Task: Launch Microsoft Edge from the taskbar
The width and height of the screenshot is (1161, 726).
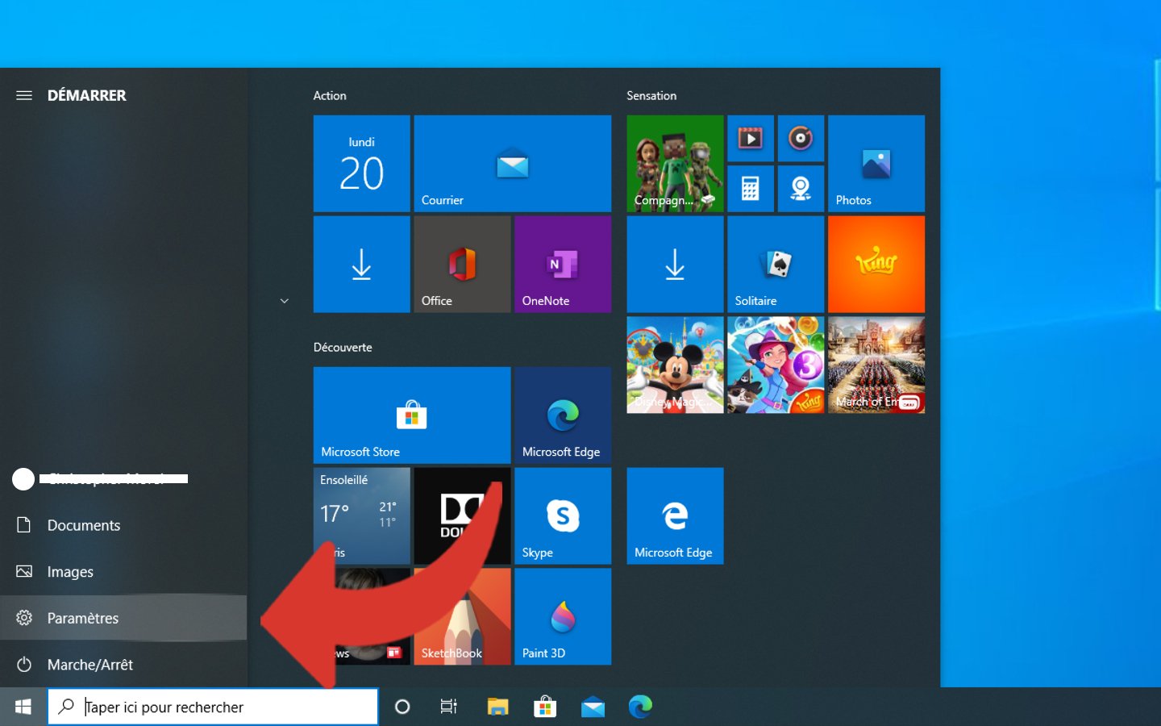Action: coord(640,707)
